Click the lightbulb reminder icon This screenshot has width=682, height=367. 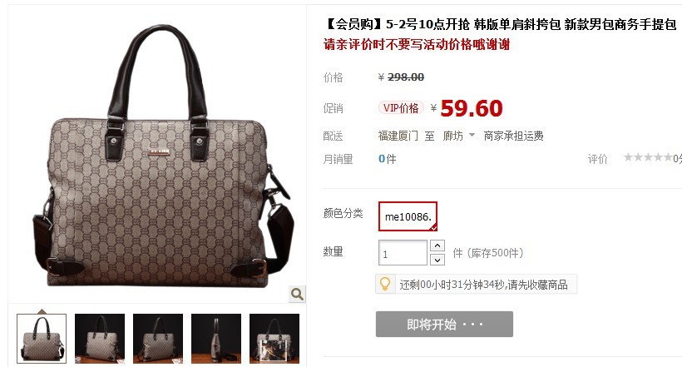385,285
